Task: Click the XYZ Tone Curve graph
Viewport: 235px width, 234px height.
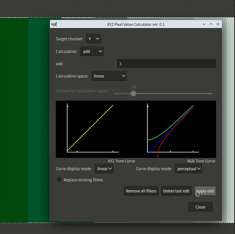Action: (93, 129)
